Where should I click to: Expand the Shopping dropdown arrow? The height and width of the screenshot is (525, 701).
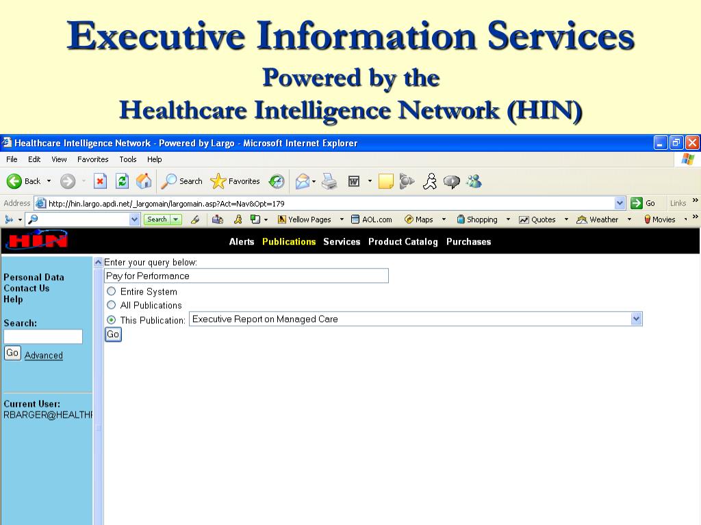(x=508, y=219)
